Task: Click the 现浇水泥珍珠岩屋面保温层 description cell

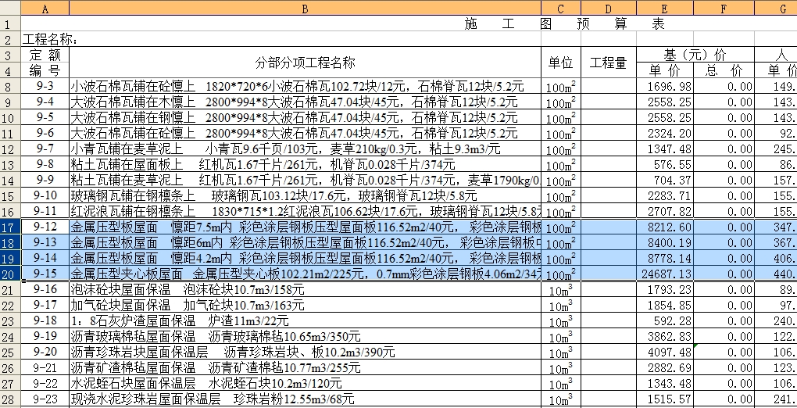Action: pos(305,399)
